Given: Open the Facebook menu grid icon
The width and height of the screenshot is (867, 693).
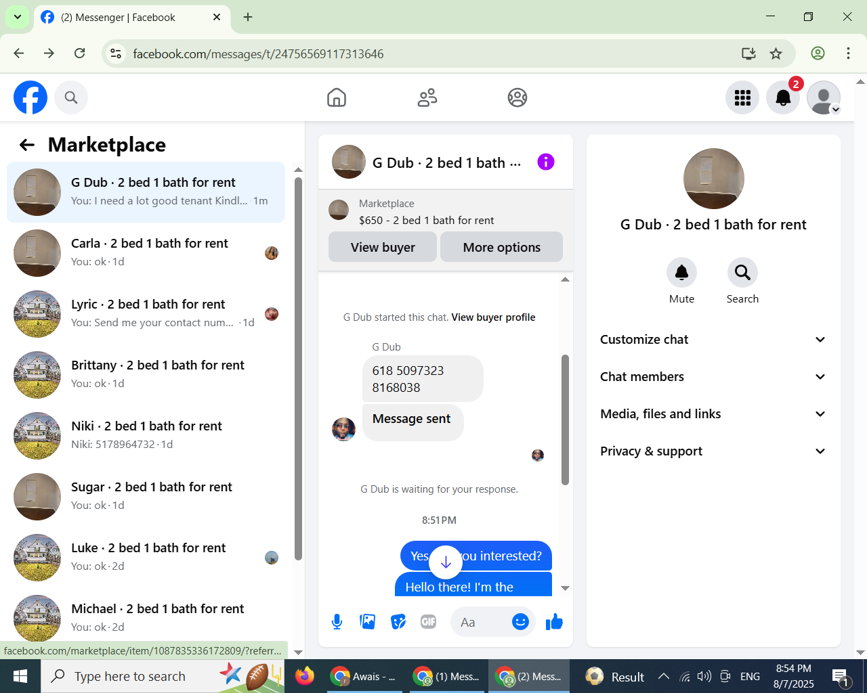Looking at the screenshot, I should (742, 97).
